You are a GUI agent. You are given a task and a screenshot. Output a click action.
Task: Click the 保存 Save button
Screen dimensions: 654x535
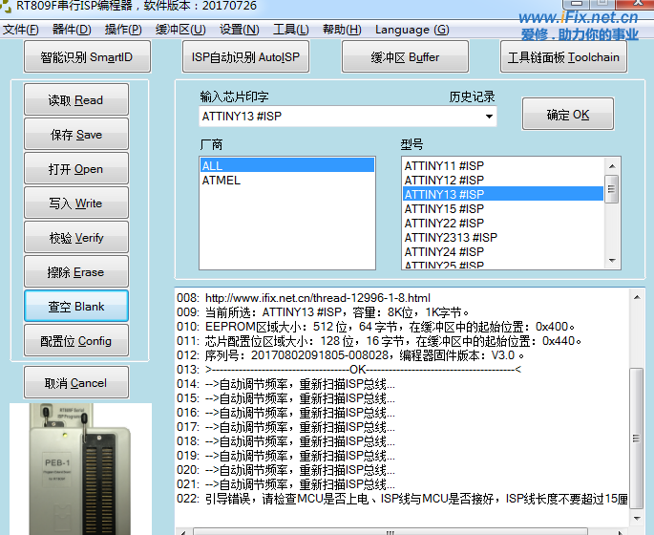click(x=76, y=135)
